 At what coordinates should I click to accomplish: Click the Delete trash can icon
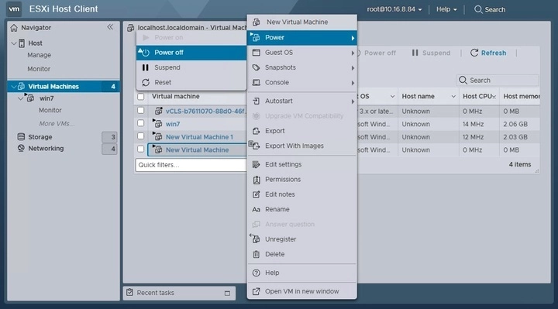click(257, 254)
